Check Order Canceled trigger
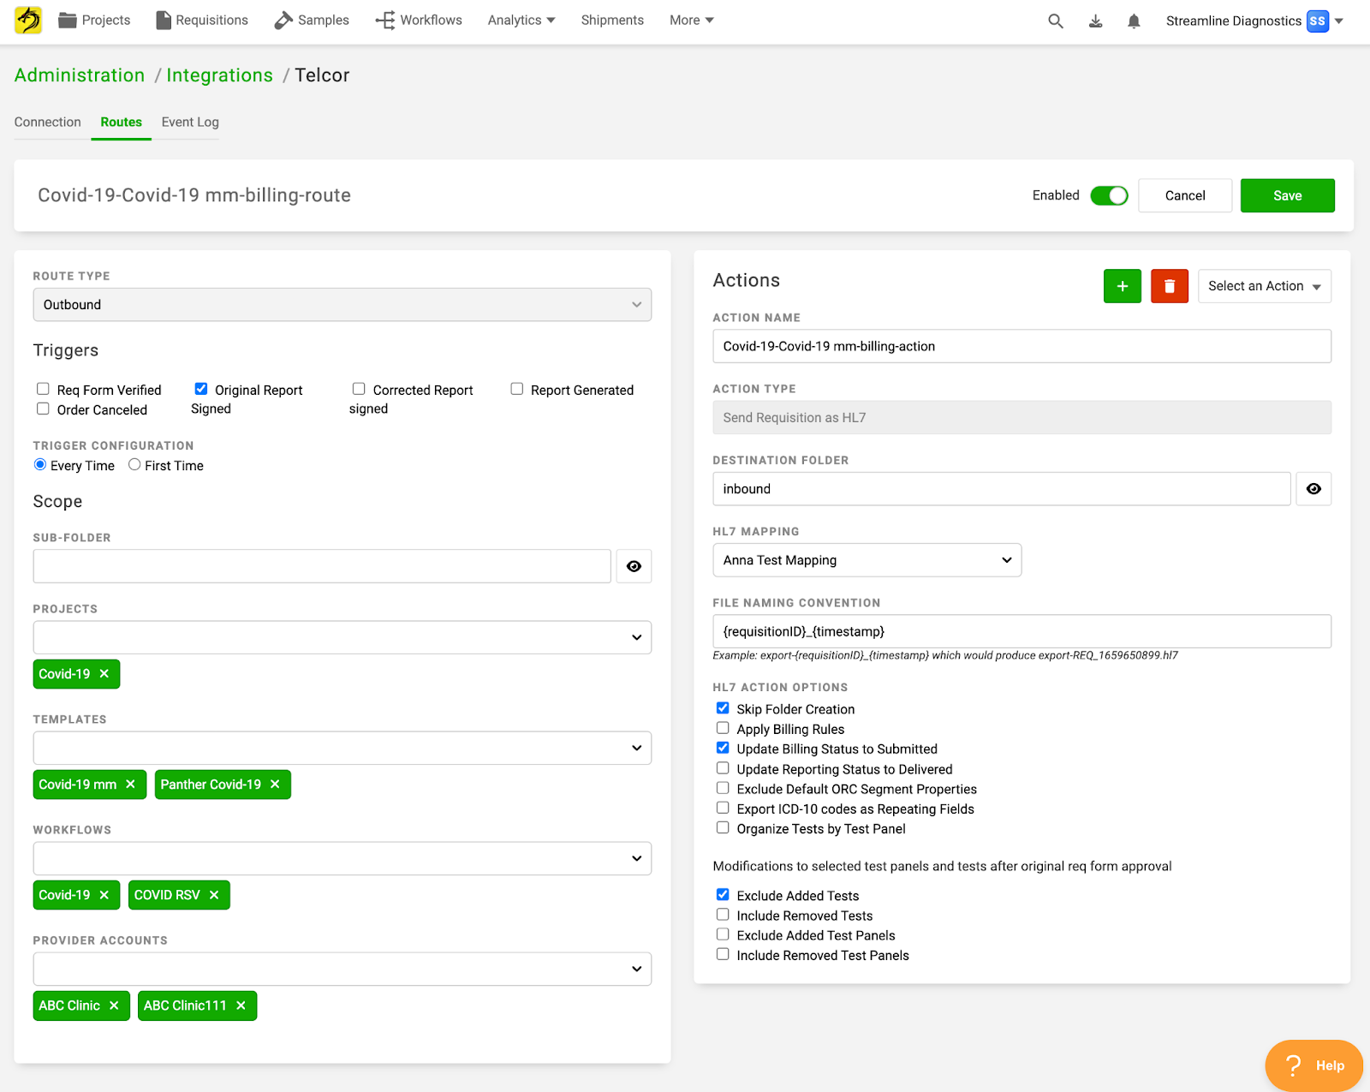 pos(43,409)
